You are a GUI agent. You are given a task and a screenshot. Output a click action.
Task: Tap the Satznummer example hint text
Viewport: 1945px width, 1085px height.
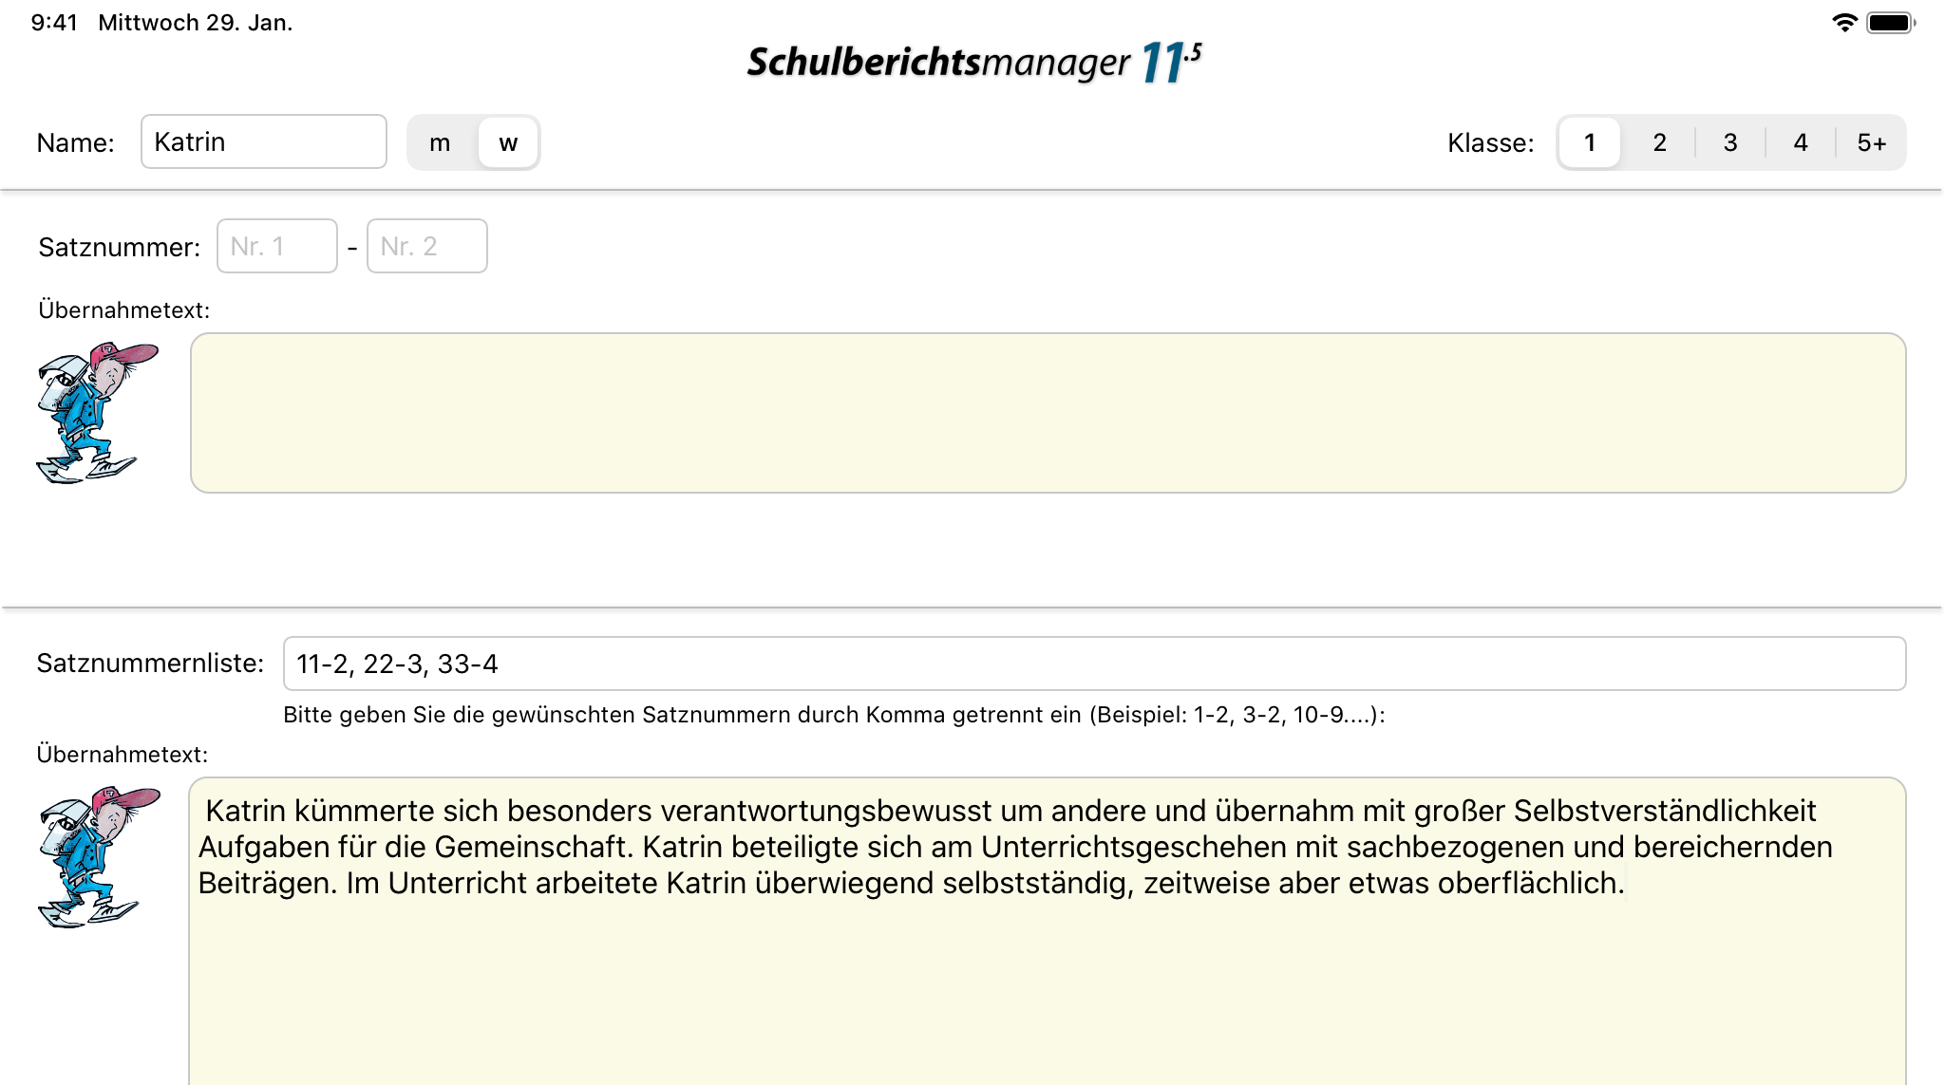tap(834, 715)
